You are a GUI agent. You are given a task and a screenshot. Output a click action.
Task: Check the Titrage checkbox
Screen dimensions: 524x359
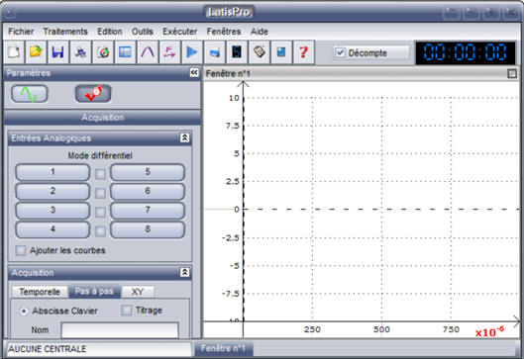point(127,311)
